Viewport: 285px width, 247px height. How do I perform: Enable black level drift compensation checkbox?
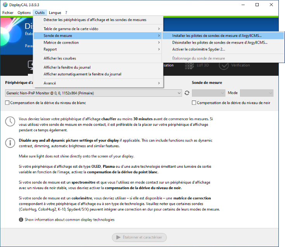[x=194, y=103]
